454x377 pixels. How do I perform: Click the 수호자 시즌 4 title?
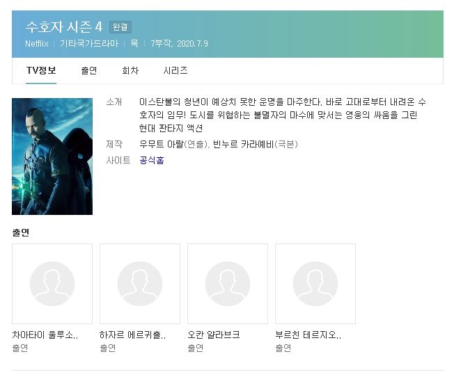64,27
